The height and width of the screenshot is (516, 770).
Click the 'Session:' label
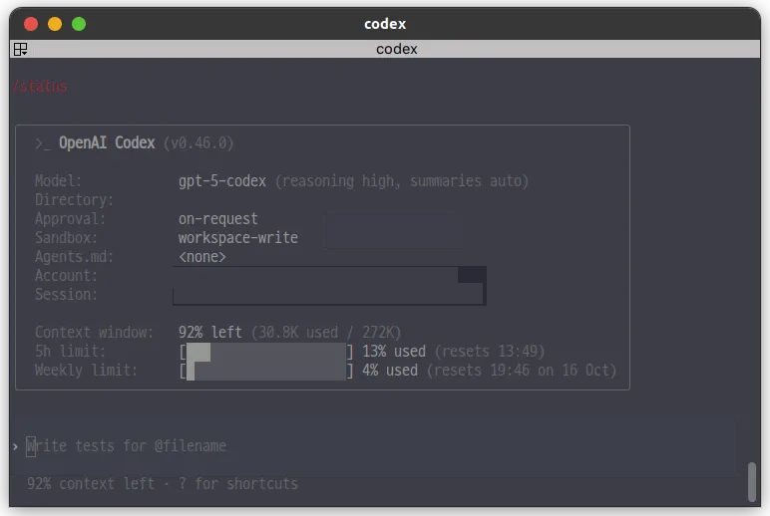click(66, 295)
